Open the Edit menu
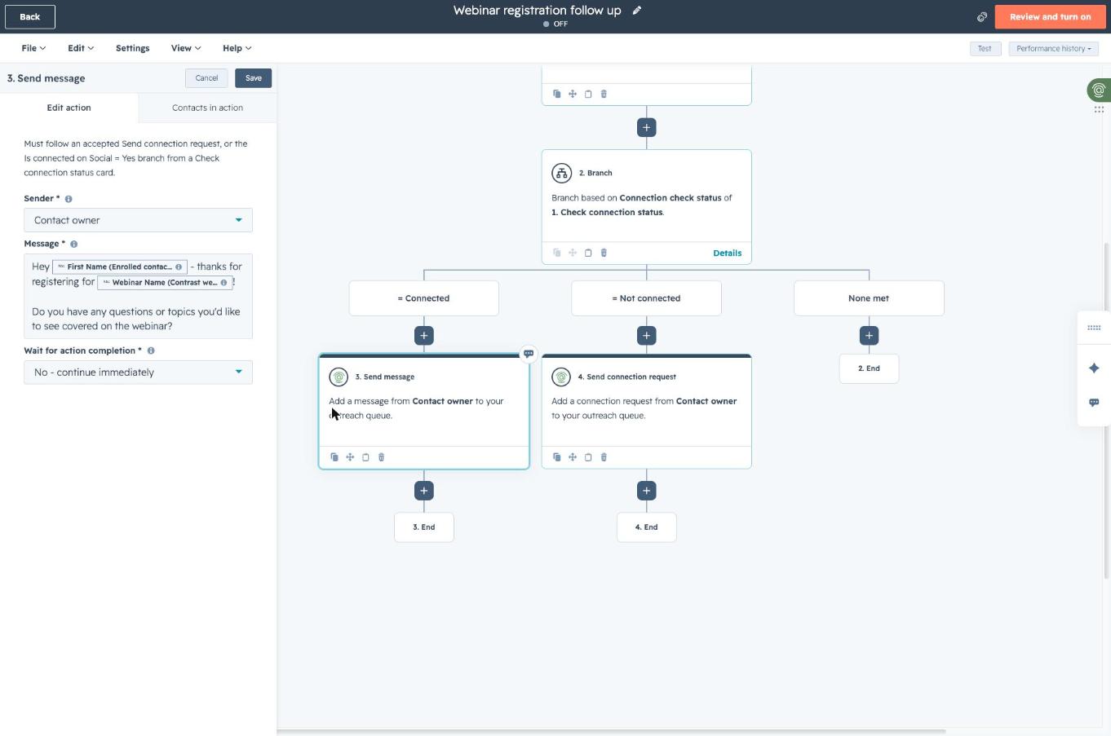This screenshot has width=1111, height=736. (81, 48)
